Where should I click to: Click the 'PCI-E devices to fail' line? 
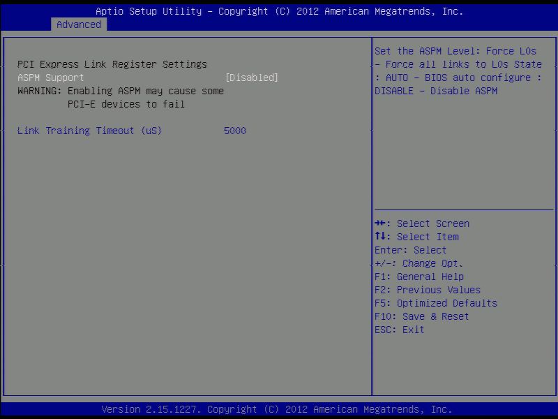pos(126,104)
